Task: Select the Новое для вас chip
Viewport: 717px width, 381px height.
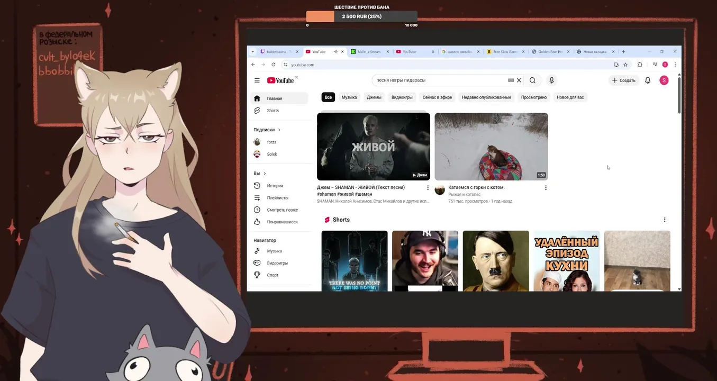Action: tap(570, 97)
